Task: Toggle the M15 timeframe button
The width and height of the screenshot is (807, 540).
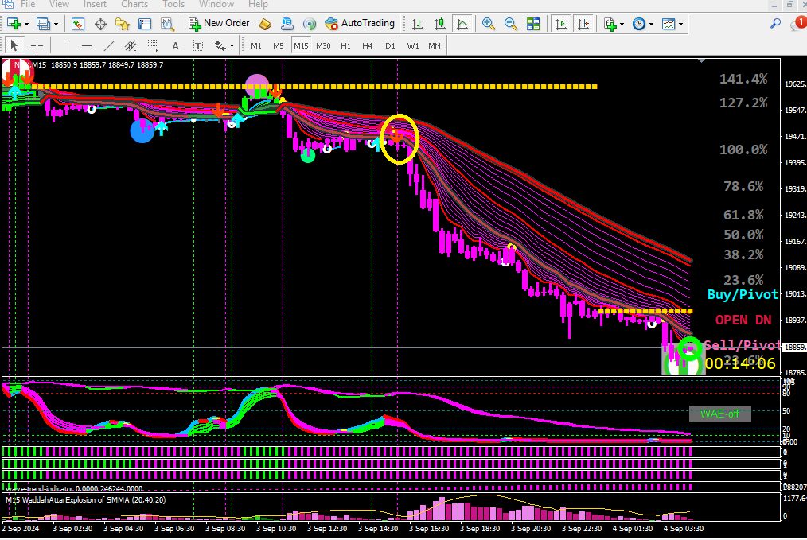Action: [301, 46]
